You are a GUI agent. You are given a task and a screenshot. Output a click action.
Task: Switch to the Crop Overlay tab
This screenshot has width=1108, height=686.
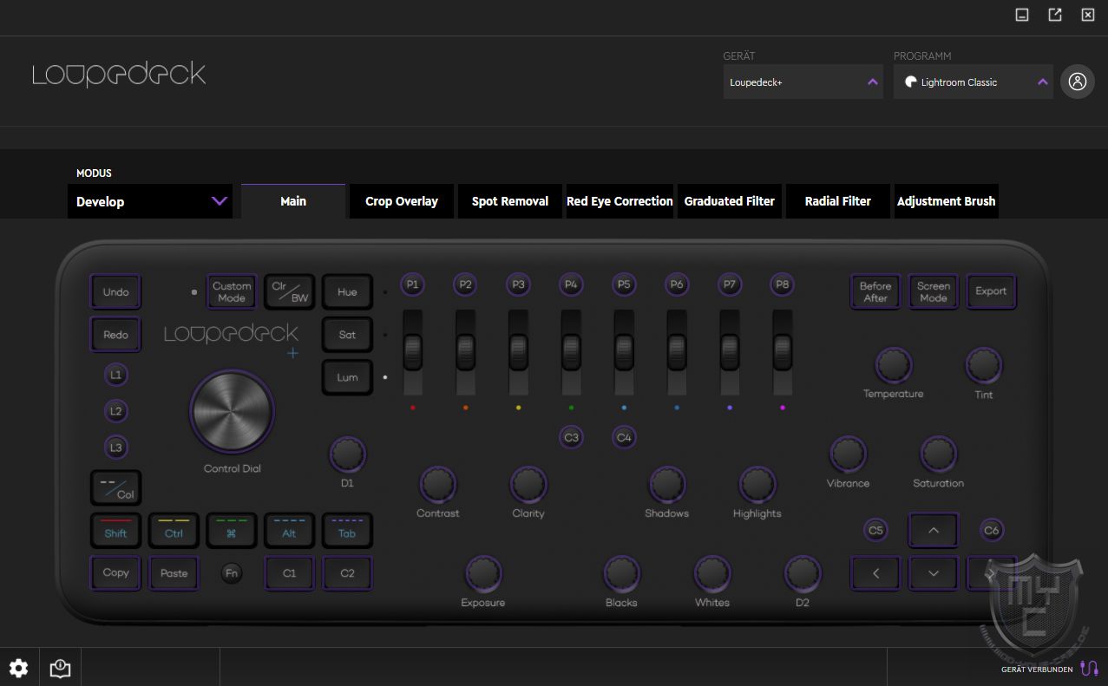[402, 201]
